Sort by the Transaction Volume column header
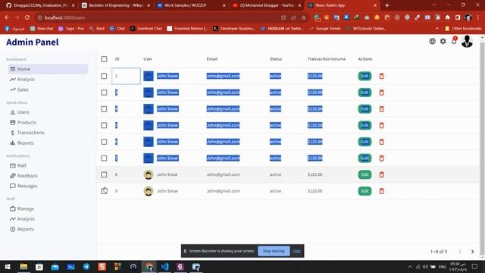Image resolution: width=485 pixels, height=273 pixels. pos(327,59)
